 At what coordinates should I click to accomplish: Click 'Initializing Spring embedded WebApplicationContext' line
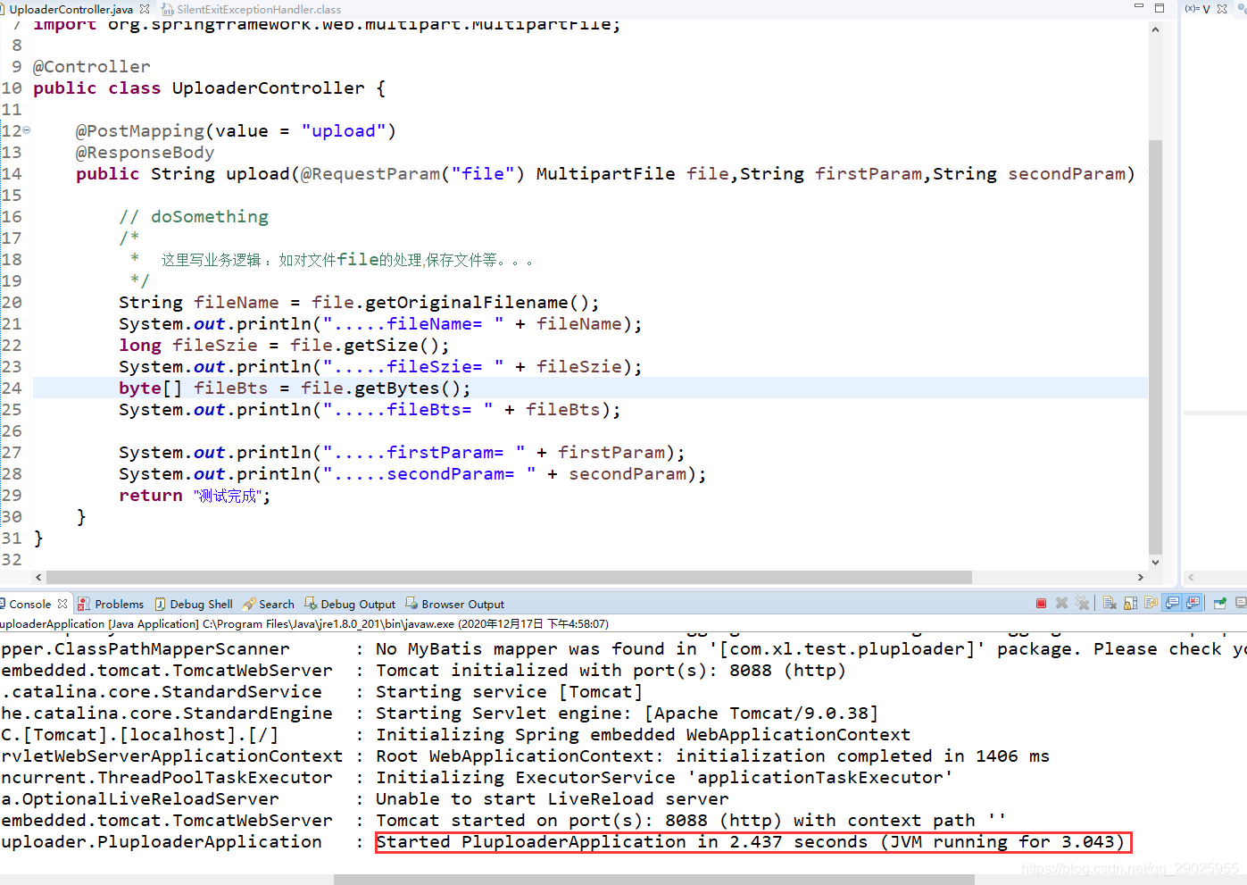[643, 735]
